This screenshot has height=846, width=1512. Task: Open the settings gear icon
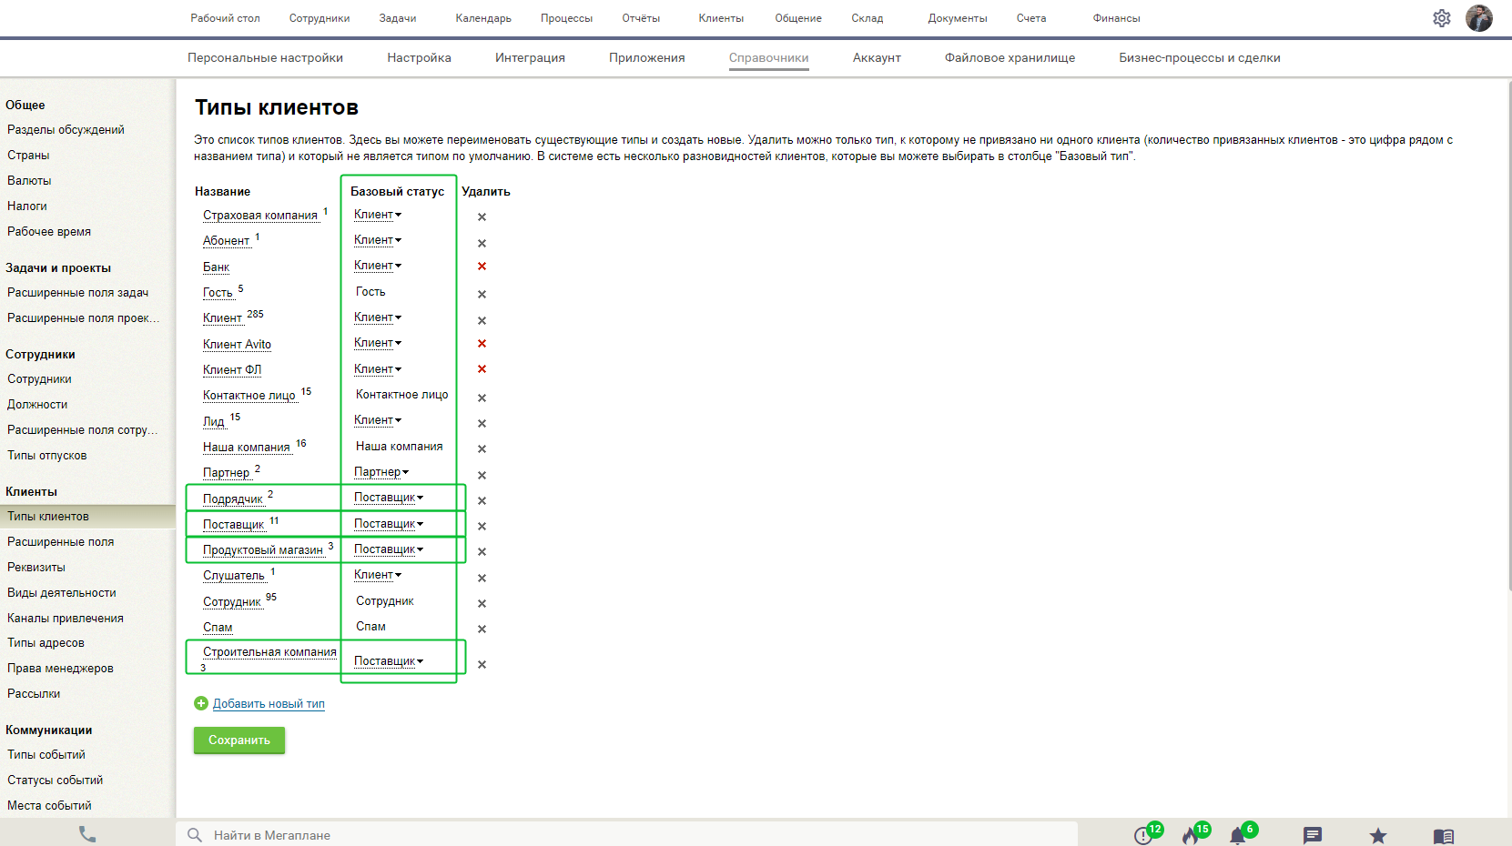tap(1441, 18)
